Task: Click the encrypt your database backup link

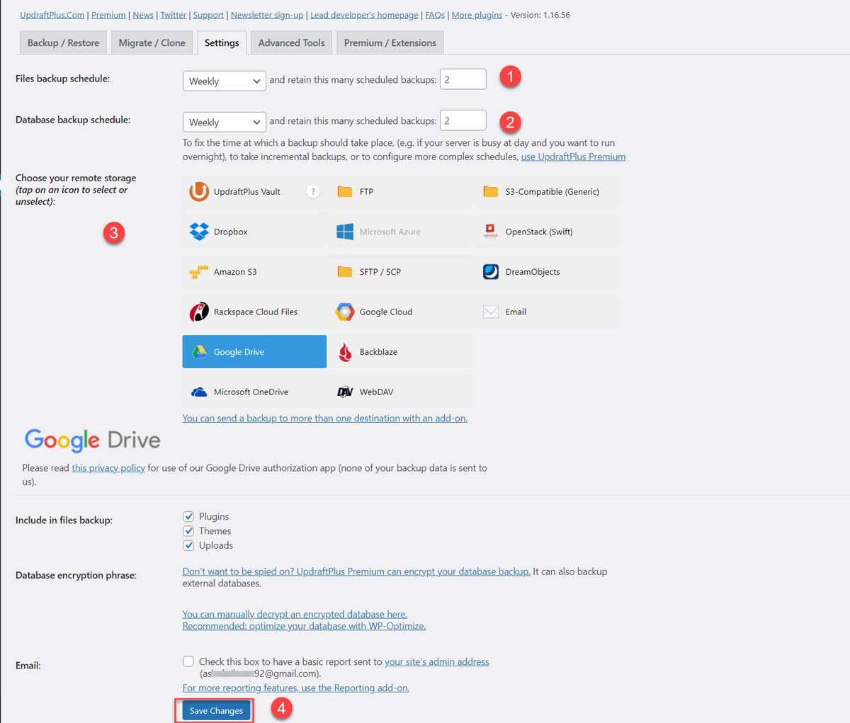Action: pos(356,571)
